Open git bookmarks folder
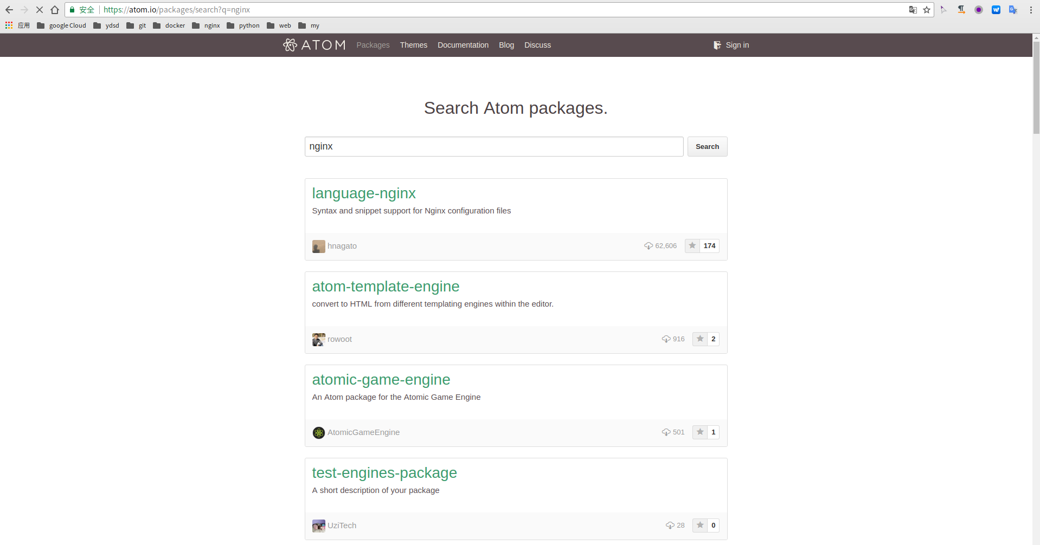Screen dimensions: 1040x545 pyautogui.click(x=136, y=25)
